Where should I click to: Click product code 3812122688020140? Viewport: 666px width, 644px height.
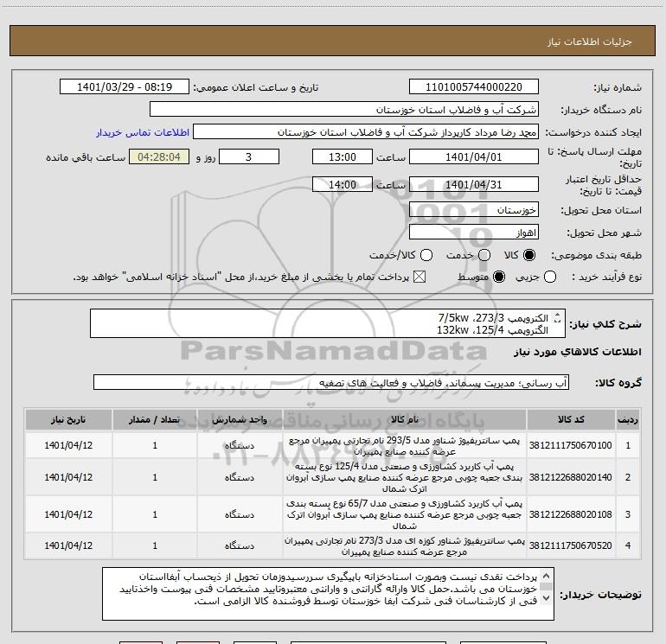[x=571, y=477]
